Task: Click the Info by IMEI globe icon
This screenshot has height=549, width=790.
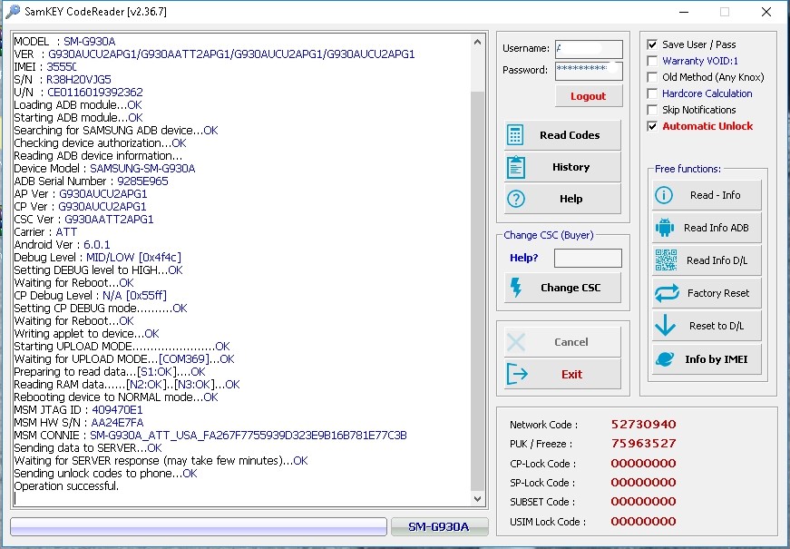Action: coord(665,359)
